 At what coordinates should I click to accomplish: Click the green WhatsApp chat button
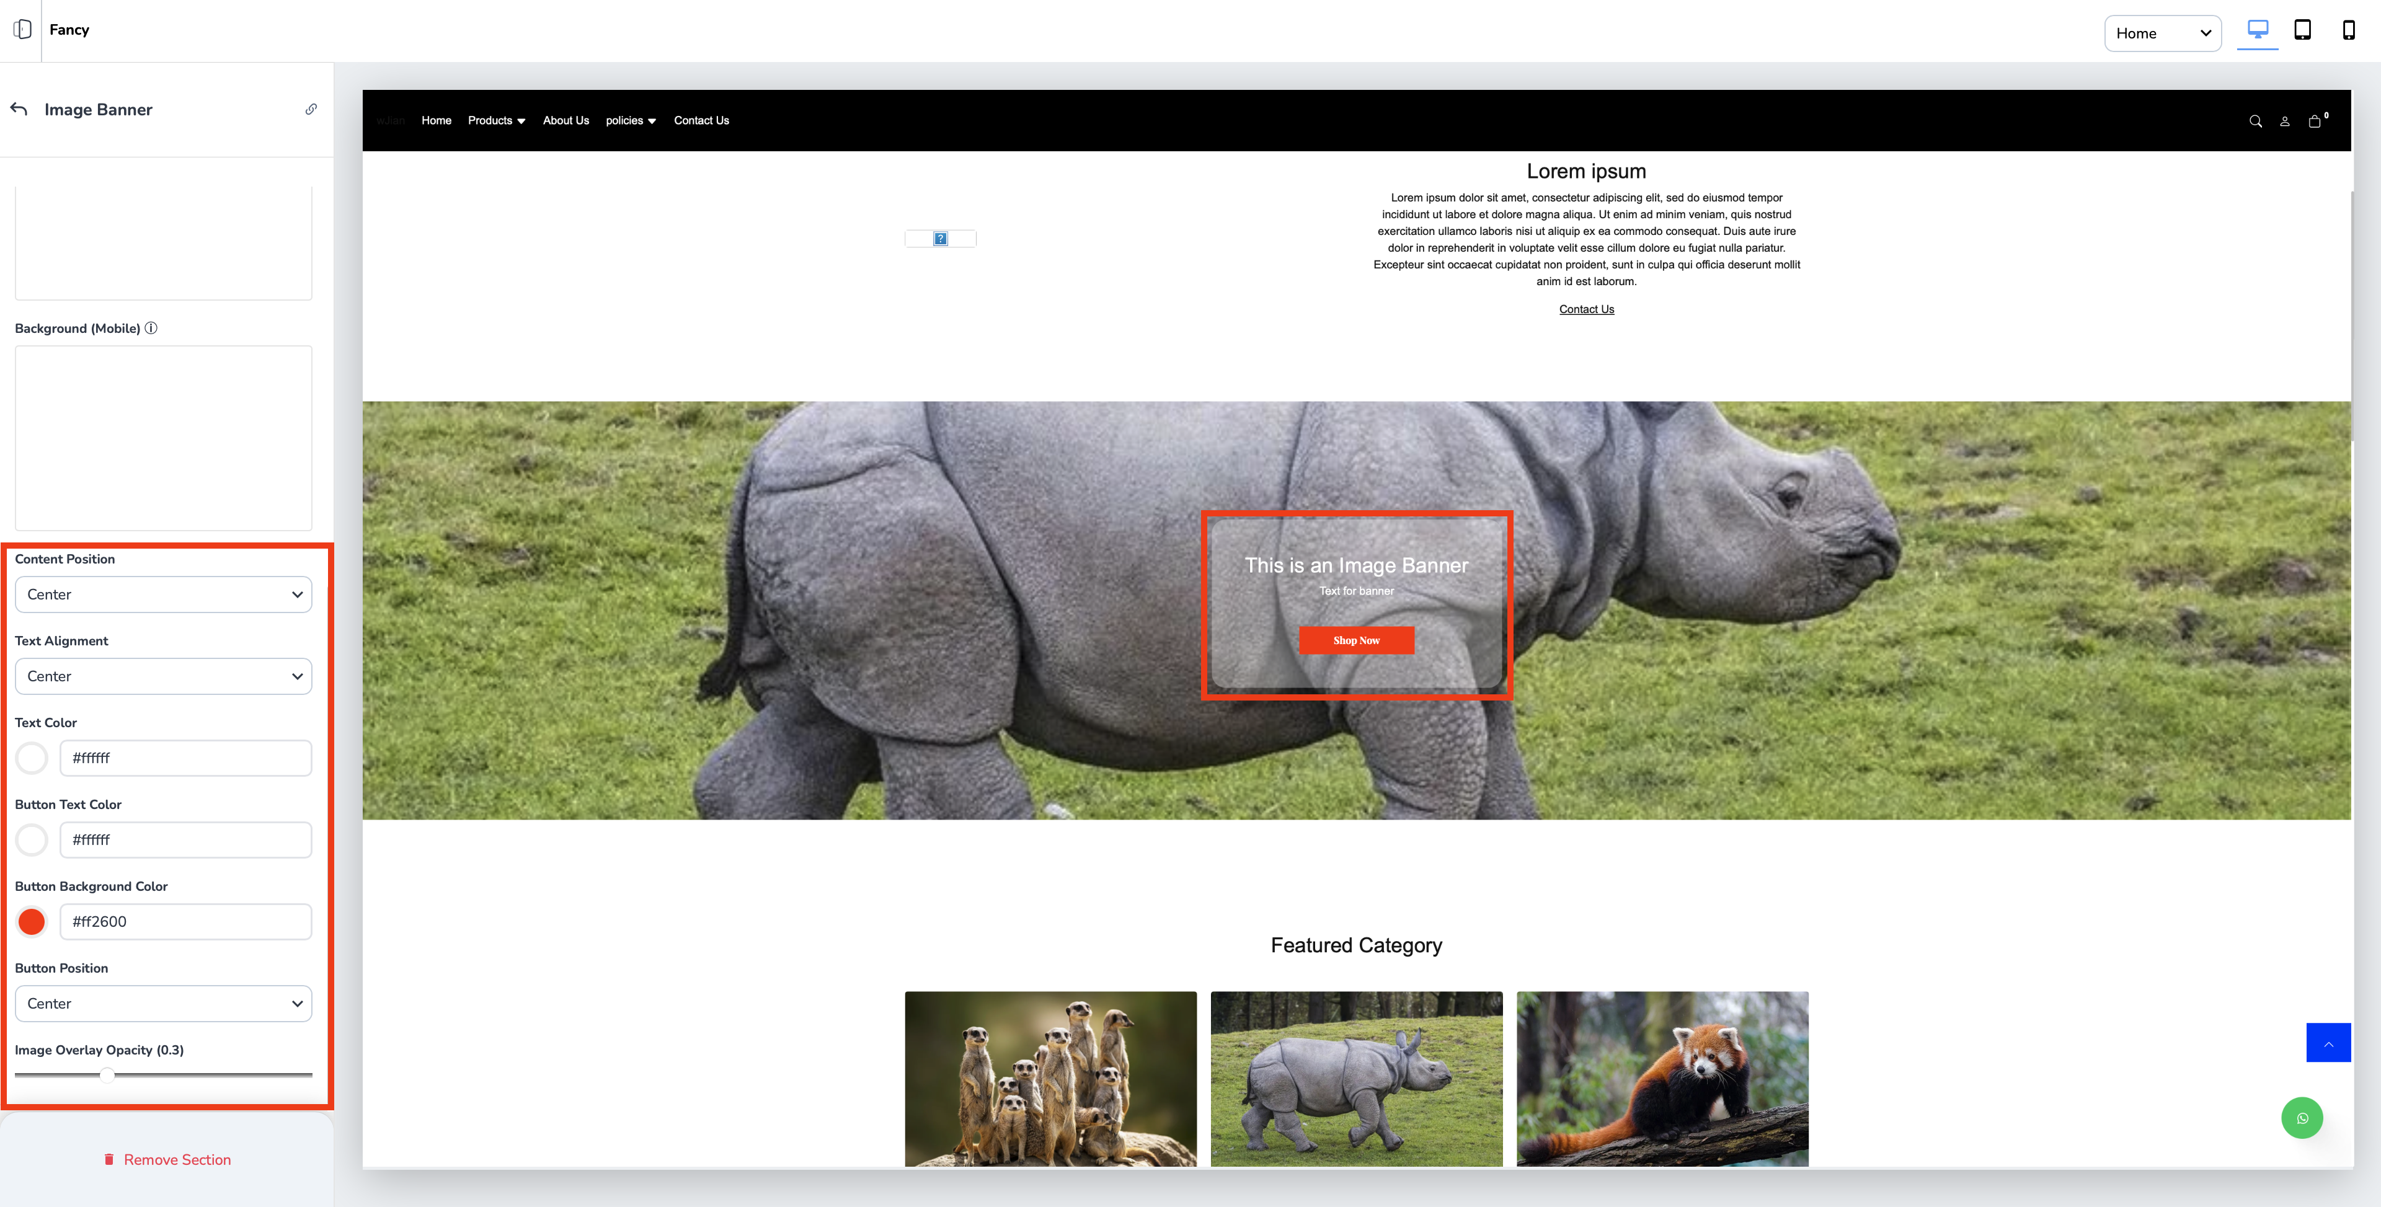point(2302,1118)
